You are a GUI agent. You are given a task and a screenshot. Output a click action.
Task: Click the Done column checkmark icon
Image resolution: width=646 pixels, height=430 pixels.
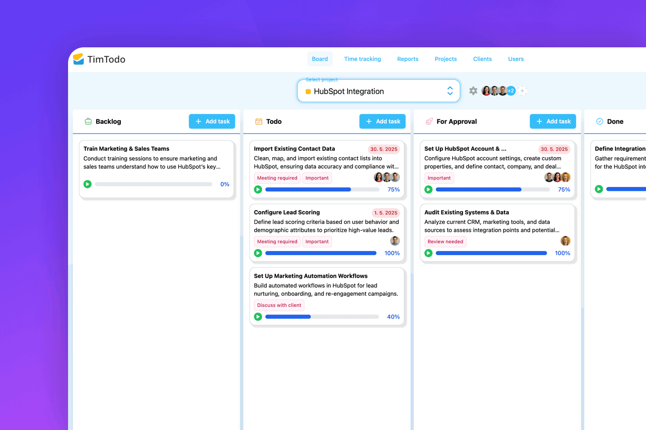point(600,121)
